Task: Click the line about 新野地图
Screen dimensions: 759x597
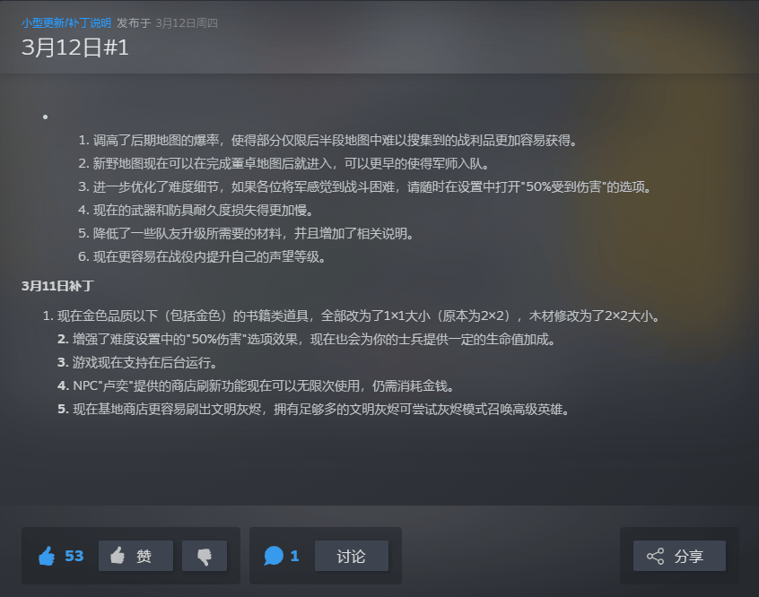Action: pyautogui.click(x=284, y=163)
